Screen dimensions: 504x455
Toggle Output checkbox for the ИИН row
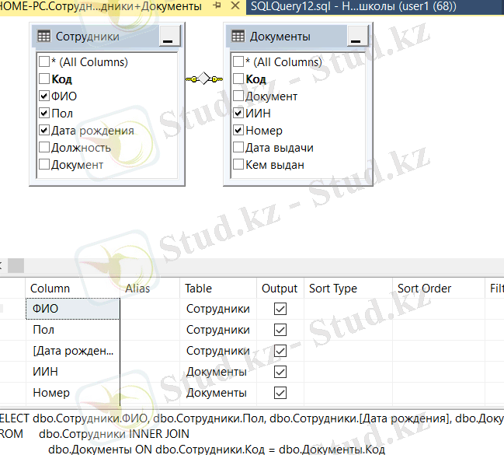point(280,372)
